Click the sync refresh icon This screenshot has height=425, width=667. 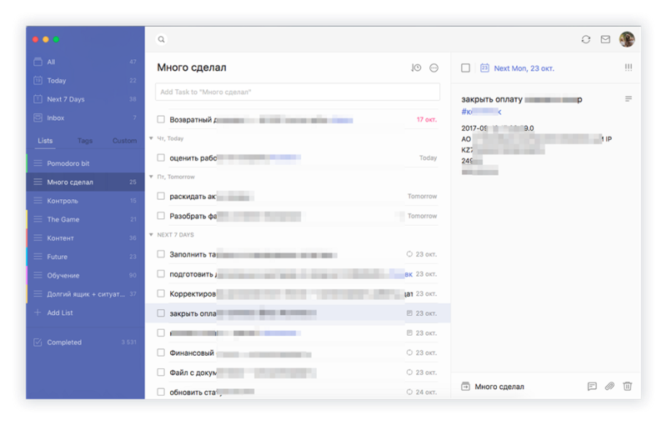click(586, 39)
